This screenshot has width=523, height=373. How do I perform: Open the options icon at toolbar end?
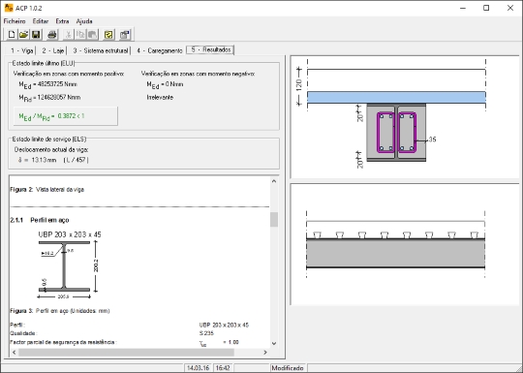[125, 34]
